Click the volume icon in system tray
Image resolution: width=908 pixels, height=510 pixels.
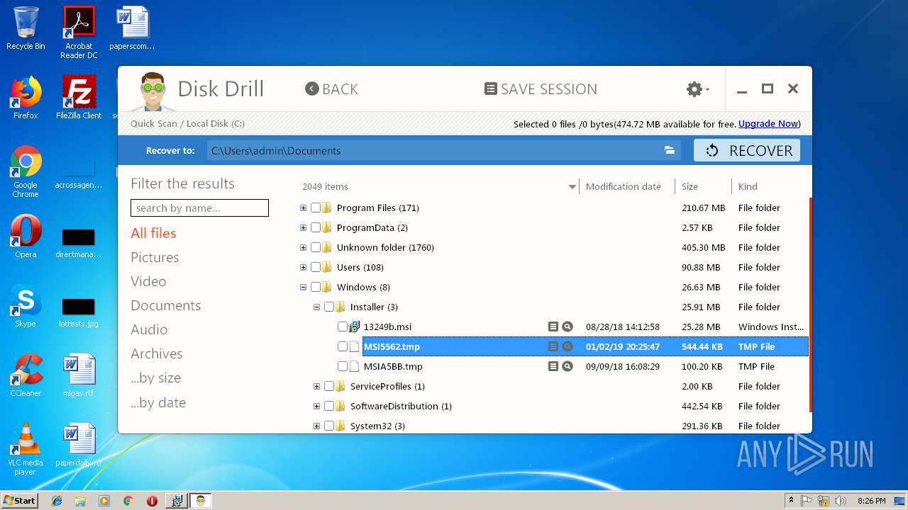point(841,501)
